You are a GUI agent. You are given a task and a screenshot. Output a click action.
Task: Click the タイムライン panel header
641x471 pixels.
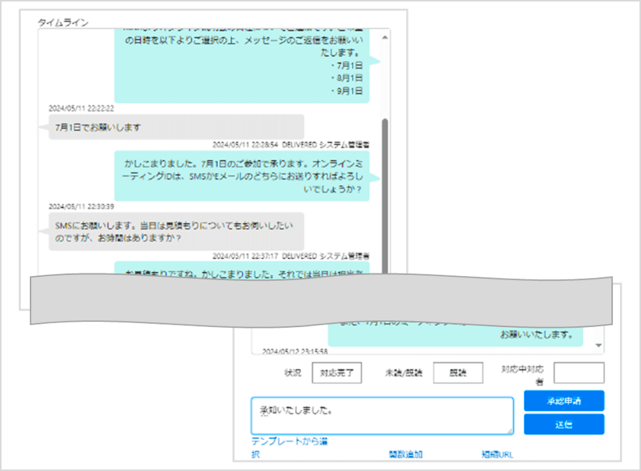(64, 22)
